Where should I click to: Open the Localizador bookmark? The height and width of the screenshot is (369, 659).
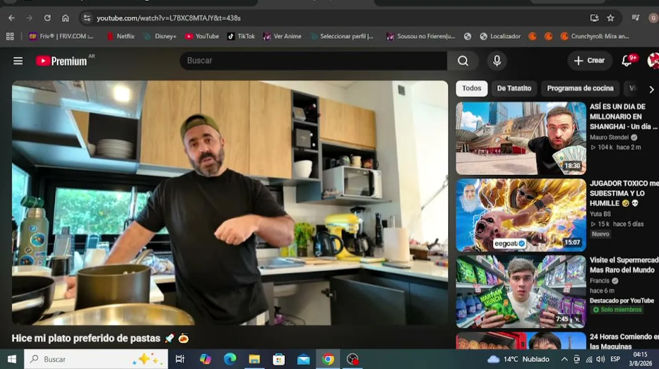(500, 36)
